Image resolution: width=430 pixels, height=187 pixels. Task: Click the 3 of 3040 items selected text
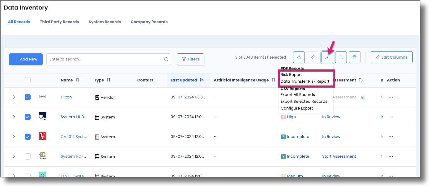260,57
